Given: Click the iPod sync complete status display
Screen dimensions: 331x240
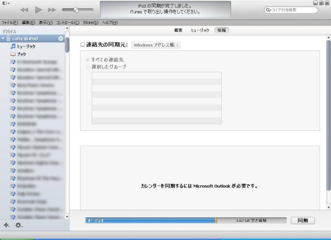Looking at the screenshot, I should [x=165, y=9].
